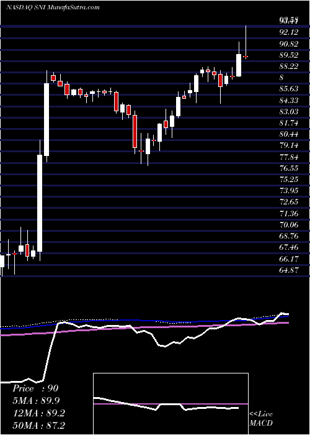This screenshot has height=435, width=310.
Task: Click the 85.63 price axis label
Action: tap(289, 89)
